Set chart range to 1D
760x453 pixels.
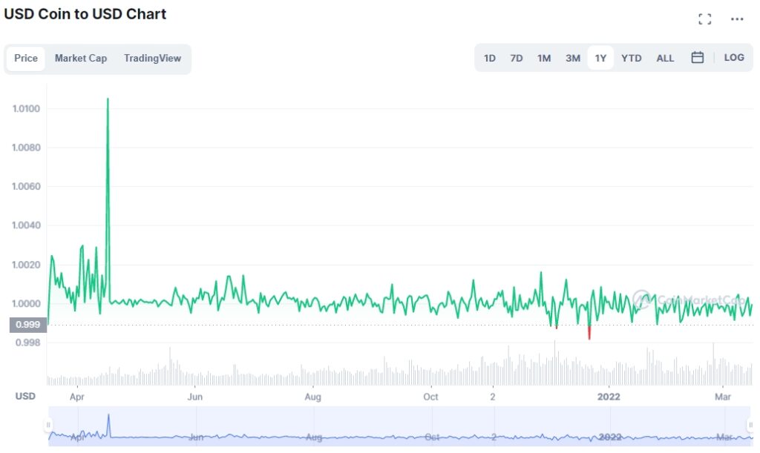coord(490,59)
